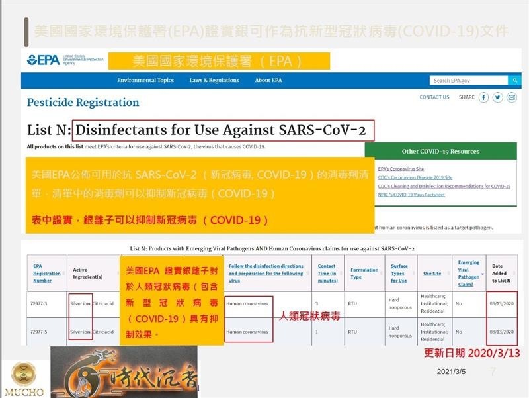Image resolution: width=529 pixels, height=398 pixels.
Task: Click the Pesticide Registration heading
Action: coord(83,103)
